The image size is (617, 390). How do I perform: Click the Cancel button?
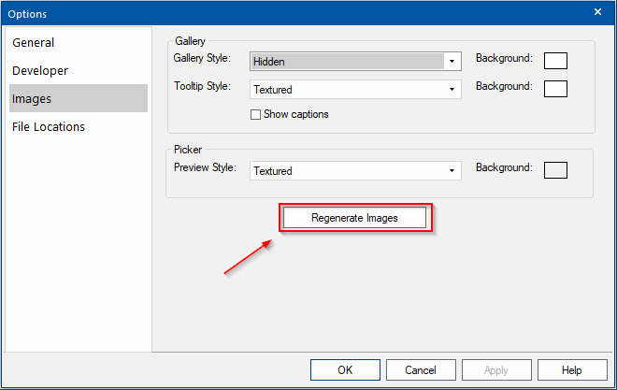[x=421, y=370]
